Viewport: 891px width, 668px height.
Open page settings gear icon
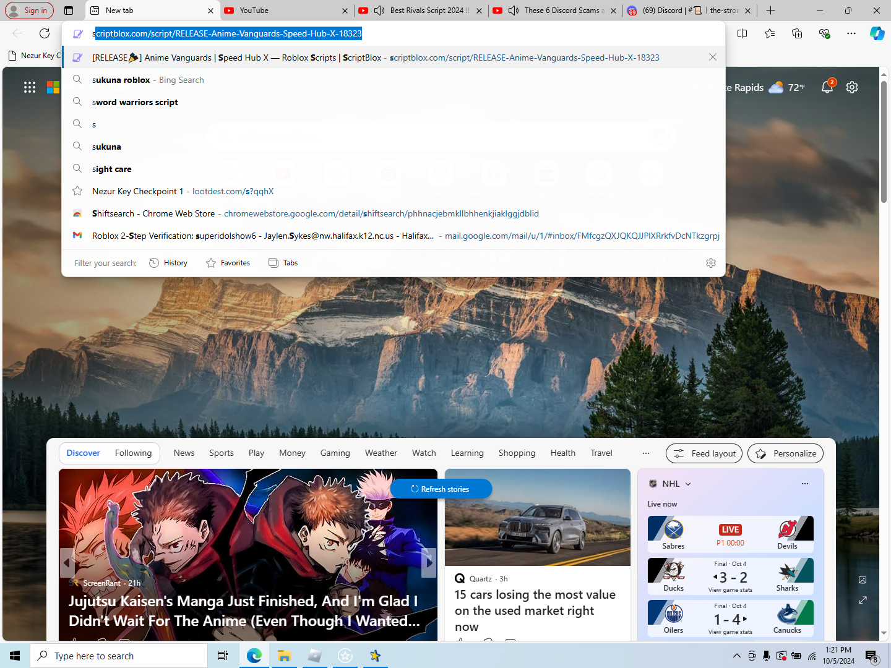(x=852, y=87)
